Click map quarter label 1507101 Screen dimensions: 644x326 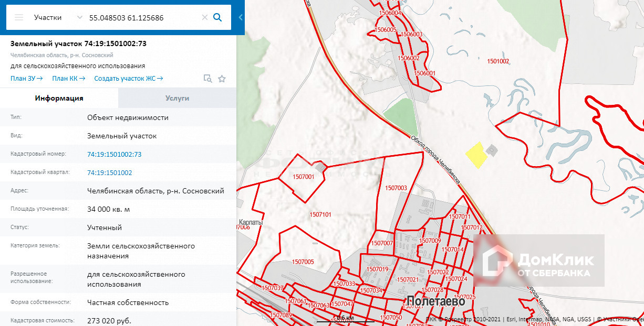pos(320,214)
